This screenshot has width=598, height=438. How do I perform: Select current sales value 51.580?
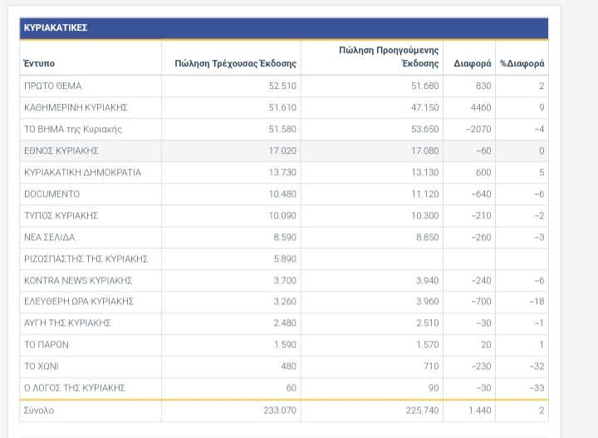[282, 130]
